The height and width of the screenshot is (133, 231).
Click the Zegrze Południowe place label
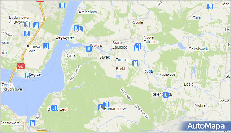pos(12,87)
